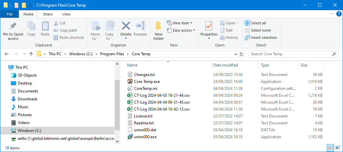Open address bar history dropdown

(x=236, y=54)
